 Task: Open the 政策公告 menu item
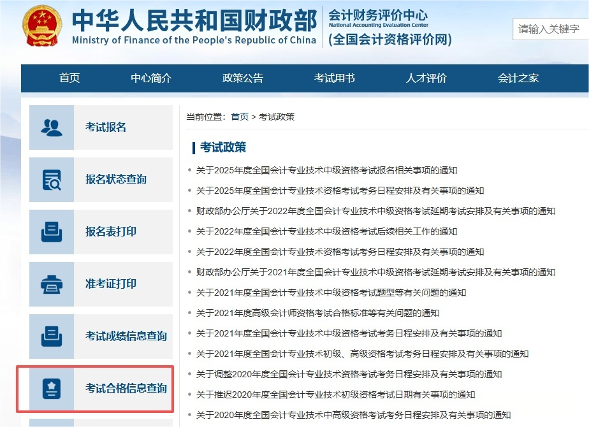click(242, 78)
